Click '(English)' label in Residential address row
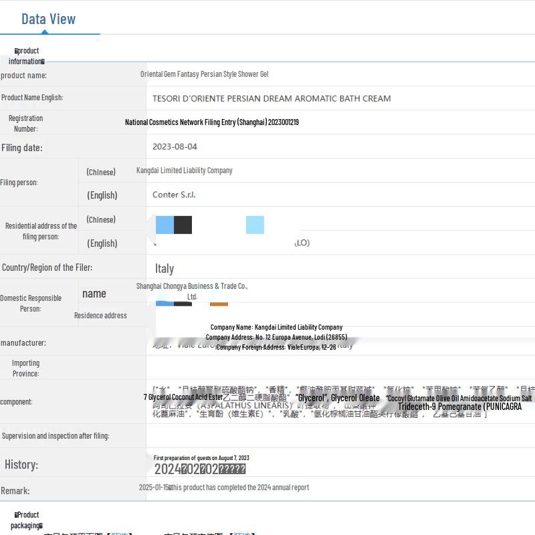The image size is (535, 535). (x=102, y=243)
